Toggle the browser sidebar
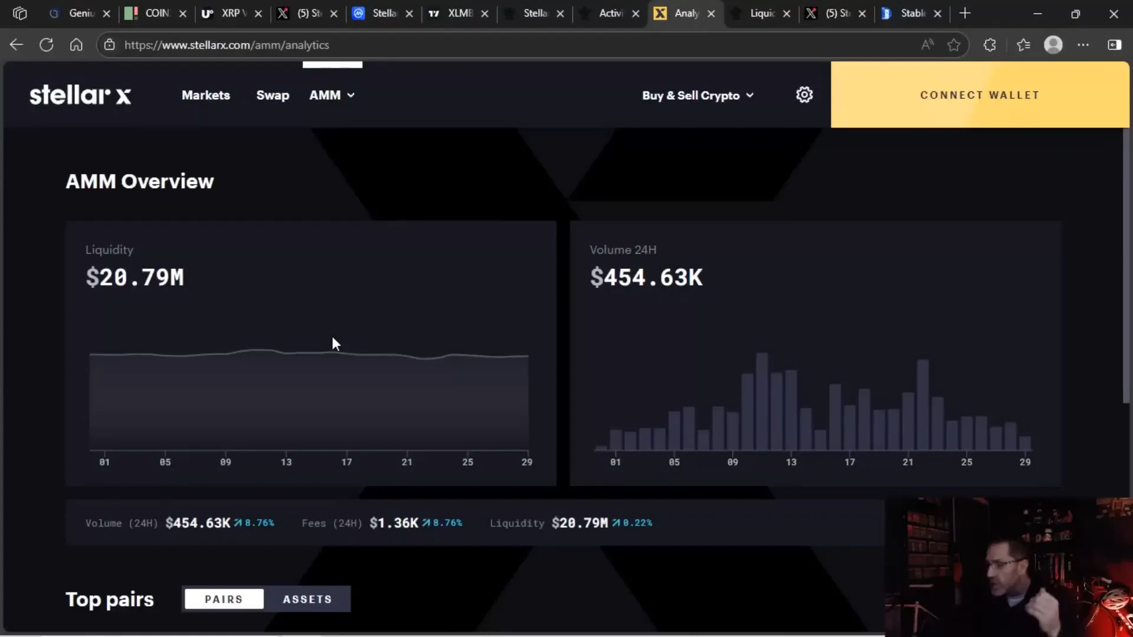Screen dimensions: 1133x637 pyautogui.click(x=1114, y=45)
